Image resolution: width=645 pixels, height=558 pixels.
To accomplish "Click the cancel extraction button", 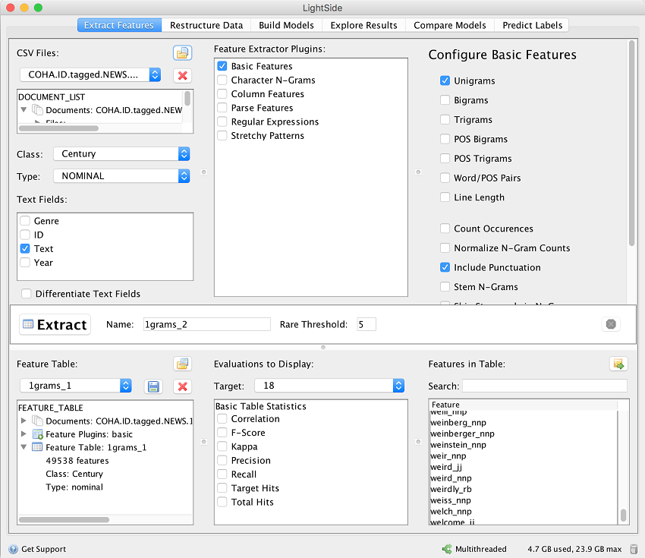I will [611, 324].
